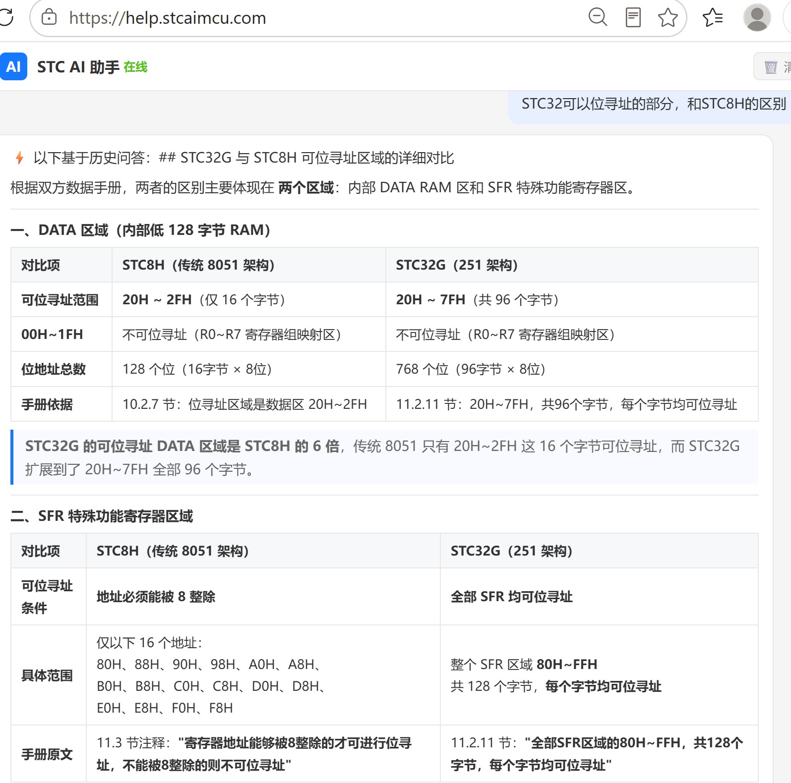Open the favorites list icon
Image resolution: width=791 pixels, height=783 pixels.
(x=713, y=17)
